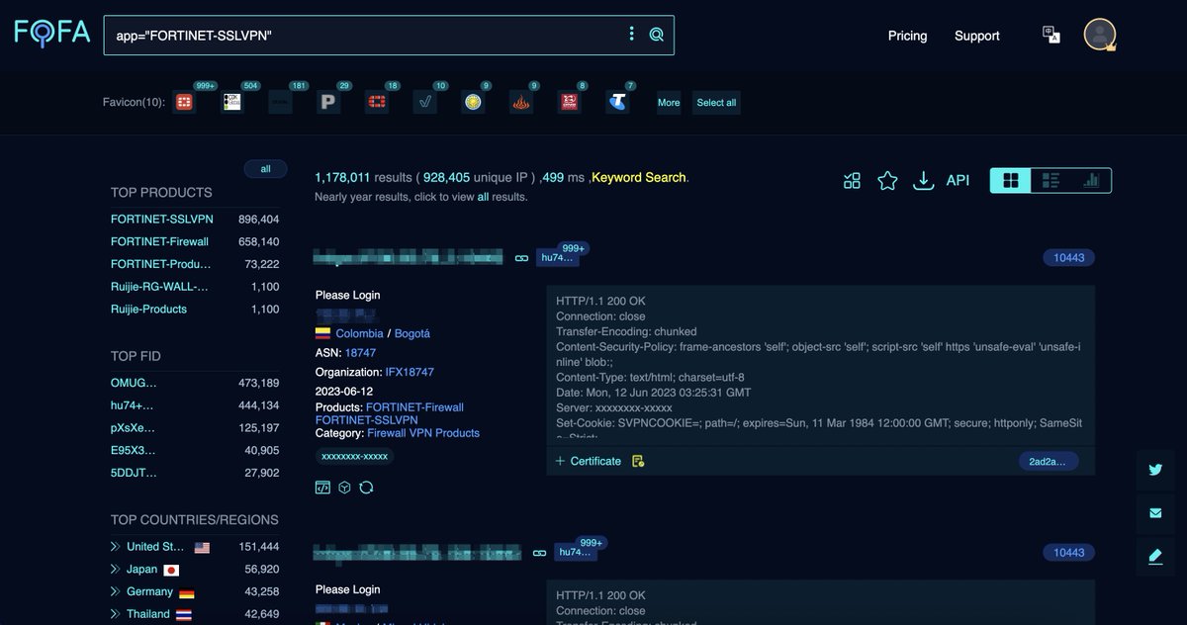Filter by the P favicon with 29 badge
1187x625 pixels.
(x=329, y=102)
